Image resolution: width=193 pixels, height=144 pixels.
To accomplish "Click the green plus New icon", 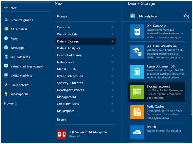I will pyautogui.click(x=6, y=8).
